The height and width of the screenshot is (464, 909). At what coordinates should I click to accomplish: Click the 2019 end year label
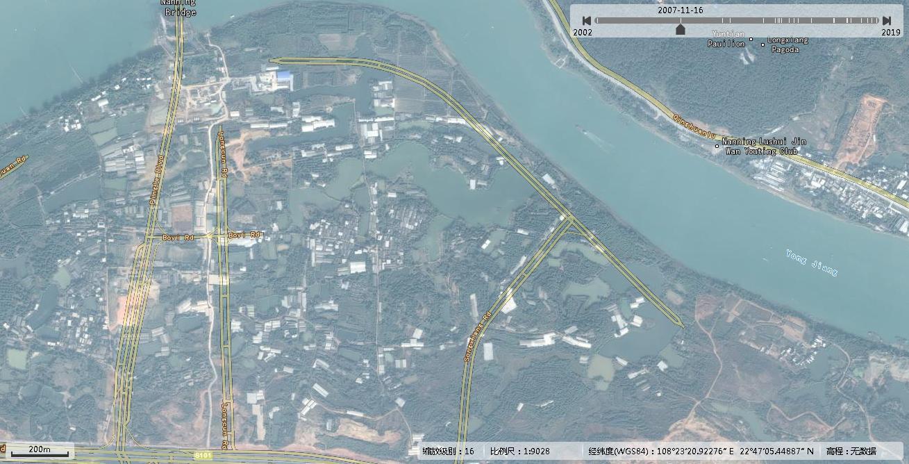pos(891,33)
